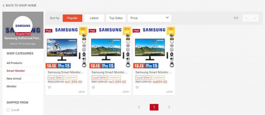This screenshot has width=265, height=115.
Task: Click the bottom pagination next chevron
Action: 169,107
